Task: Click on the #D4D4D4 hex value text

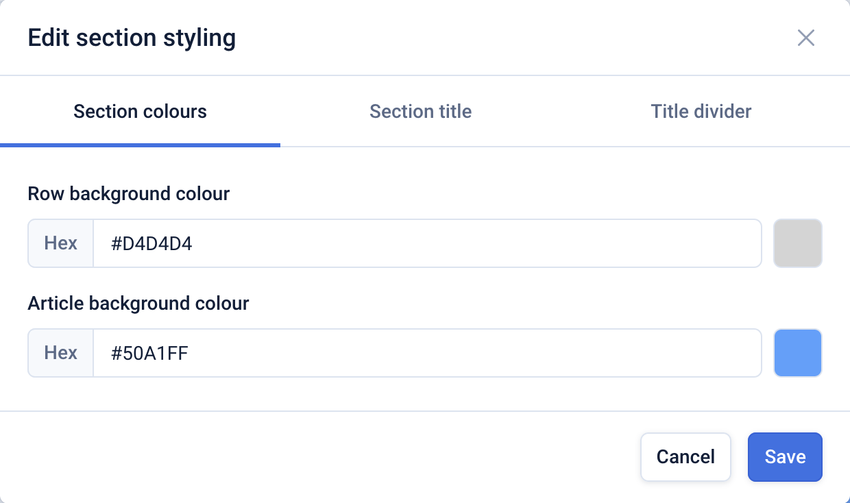Action: point(151,243)
